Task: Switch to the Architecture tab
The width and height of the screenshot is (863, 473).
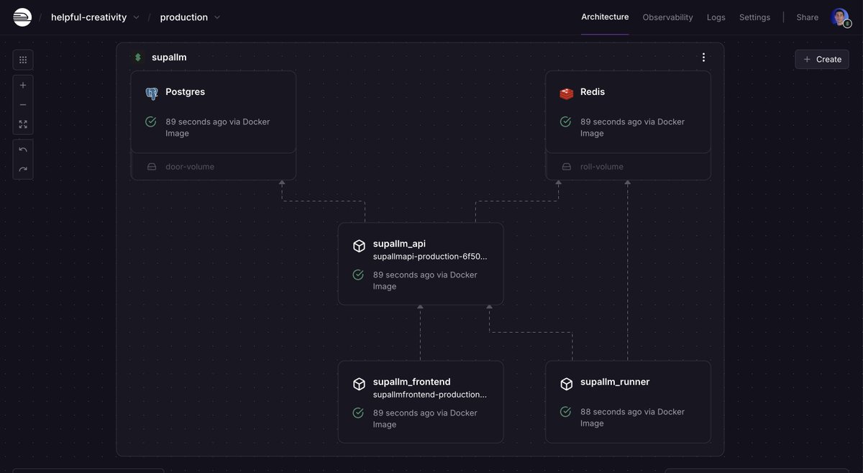Action: pyautogui.click(x=605, y=17)
